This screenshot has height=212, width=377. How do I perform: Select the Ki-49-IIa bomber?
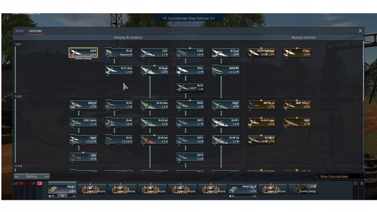coord(226,139)
